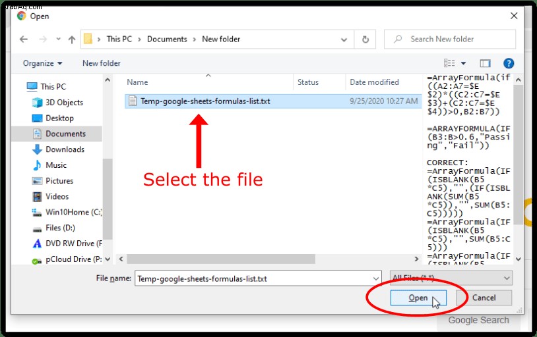This screenshot has width=537, height=337.
Task: Refresh the New folder view
Action: (365, 39)
